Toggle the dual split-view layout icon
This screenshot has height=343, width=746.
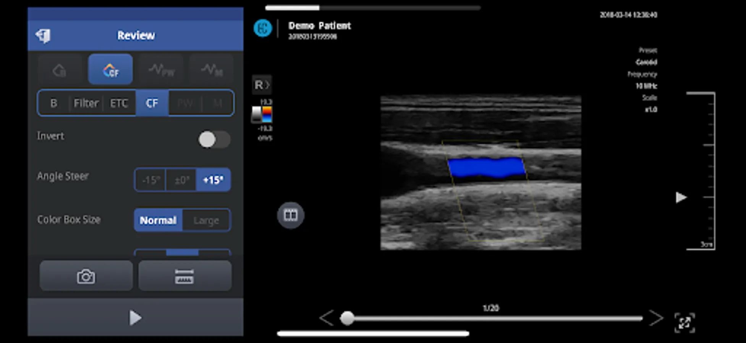click(x=291, y=215)
